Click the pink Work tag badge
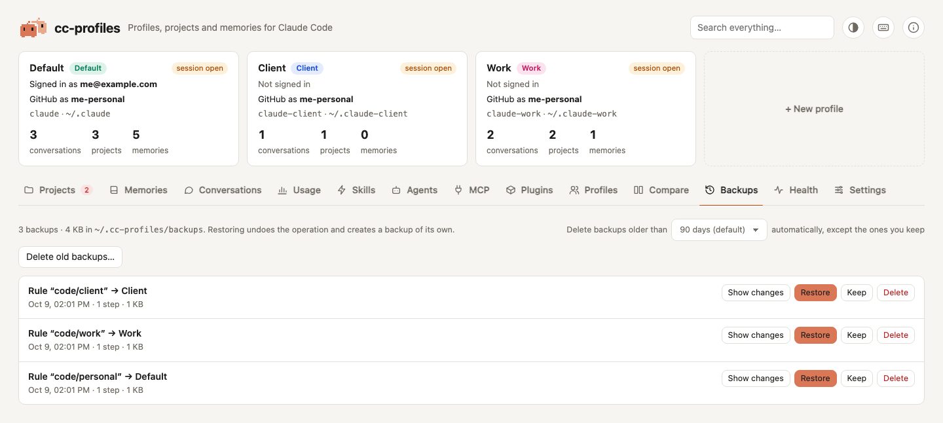This screenshot has width=943, height=423. [531, 68]
